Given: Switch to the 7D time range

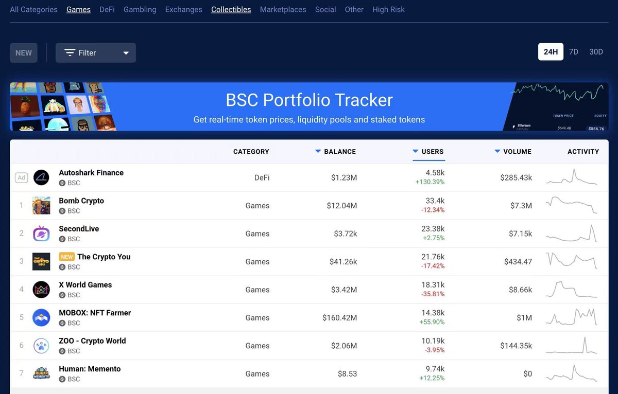Looking at the screenshot, I should (574, 51).
